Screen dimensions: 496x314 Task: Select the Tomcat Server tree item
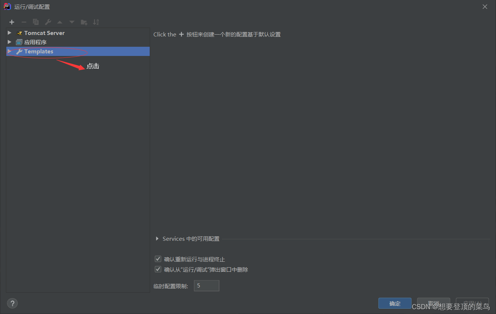pyautogui.click(x=78, y=33)
